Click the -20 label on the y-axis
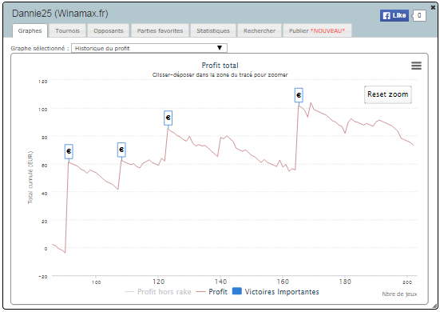 43,277
